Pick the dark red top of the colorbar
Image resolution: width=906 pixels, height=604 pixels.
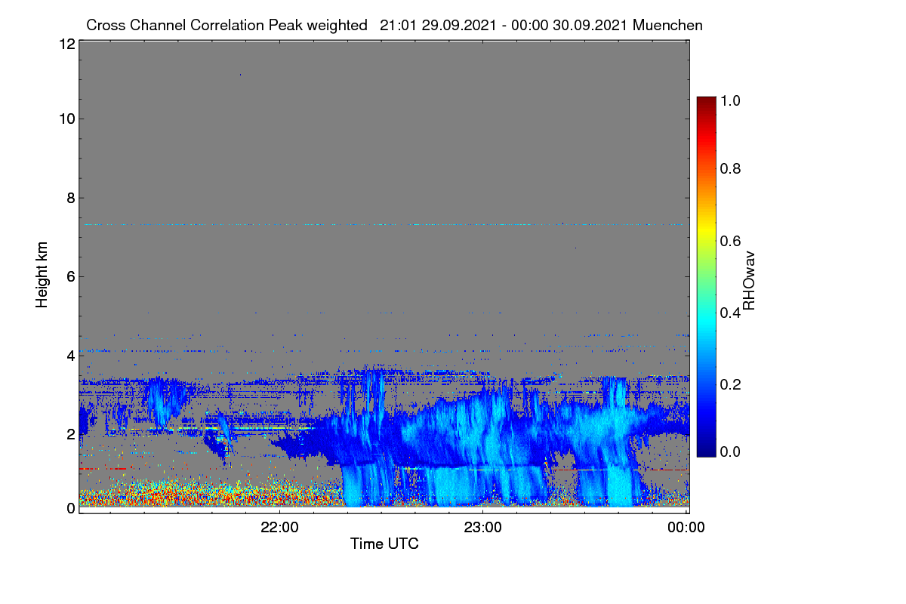tap(706, 100)
